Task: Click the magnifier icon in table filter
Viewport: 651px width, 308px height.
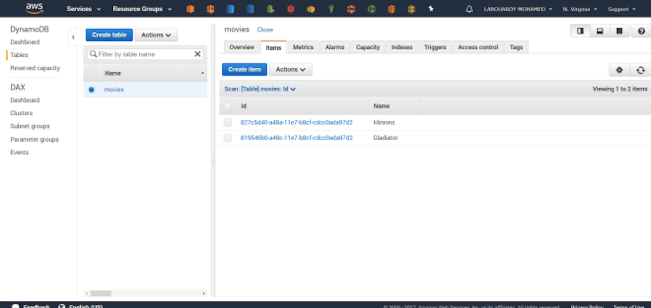Action: point(93,54)
